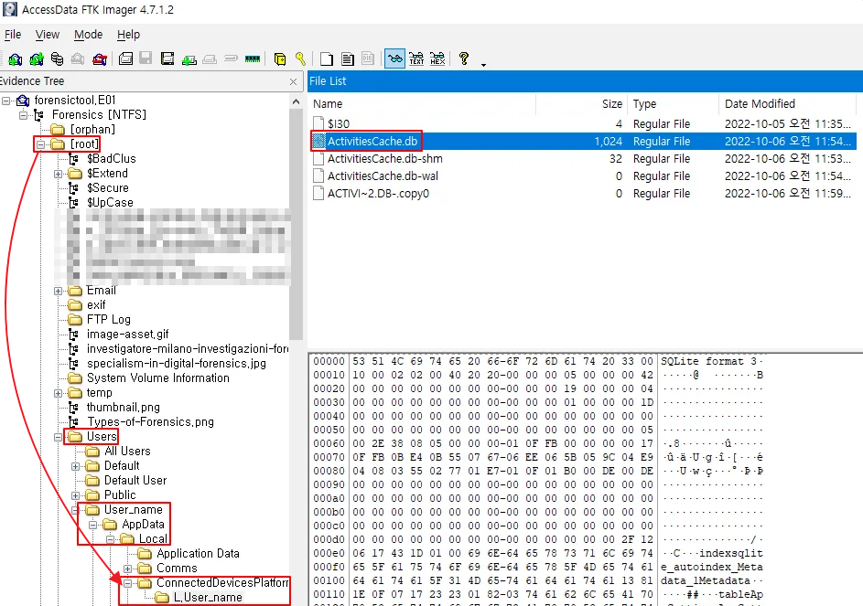The width and height of the screenshot is (863, 606).
Task: Click the Export Files blank page icon
Action: (327, 58)
